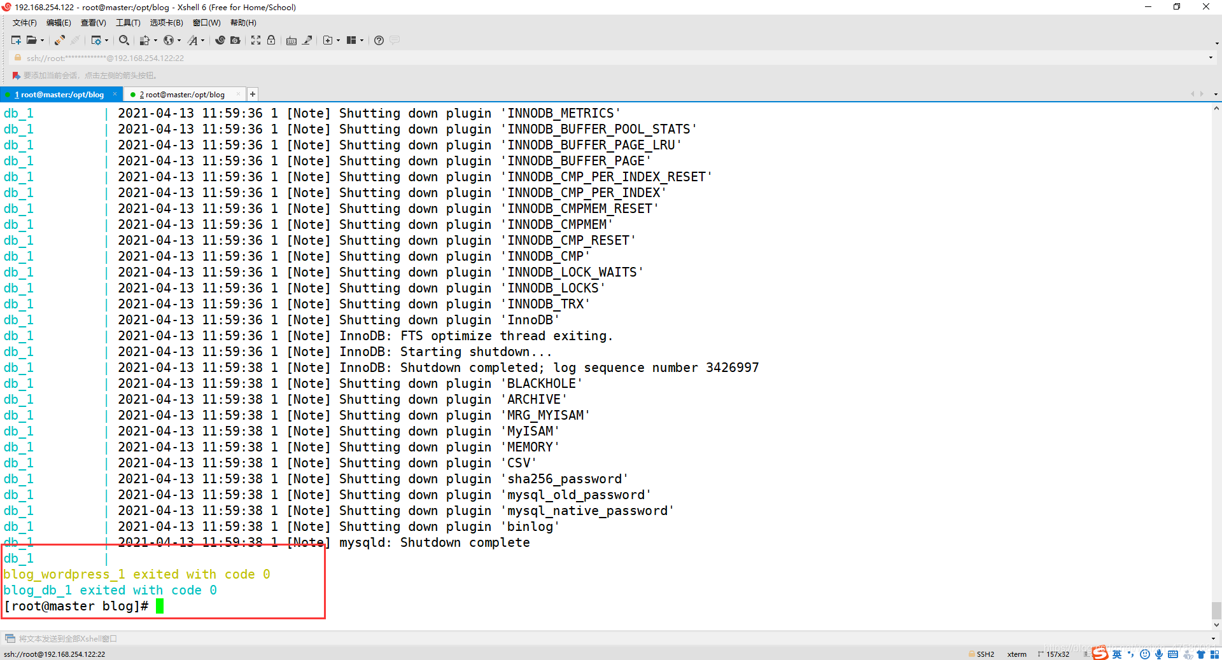Open the 帮助(H) menu
Image resolution: width=1222 pixels, height=660 pixels.
(243, 23)
